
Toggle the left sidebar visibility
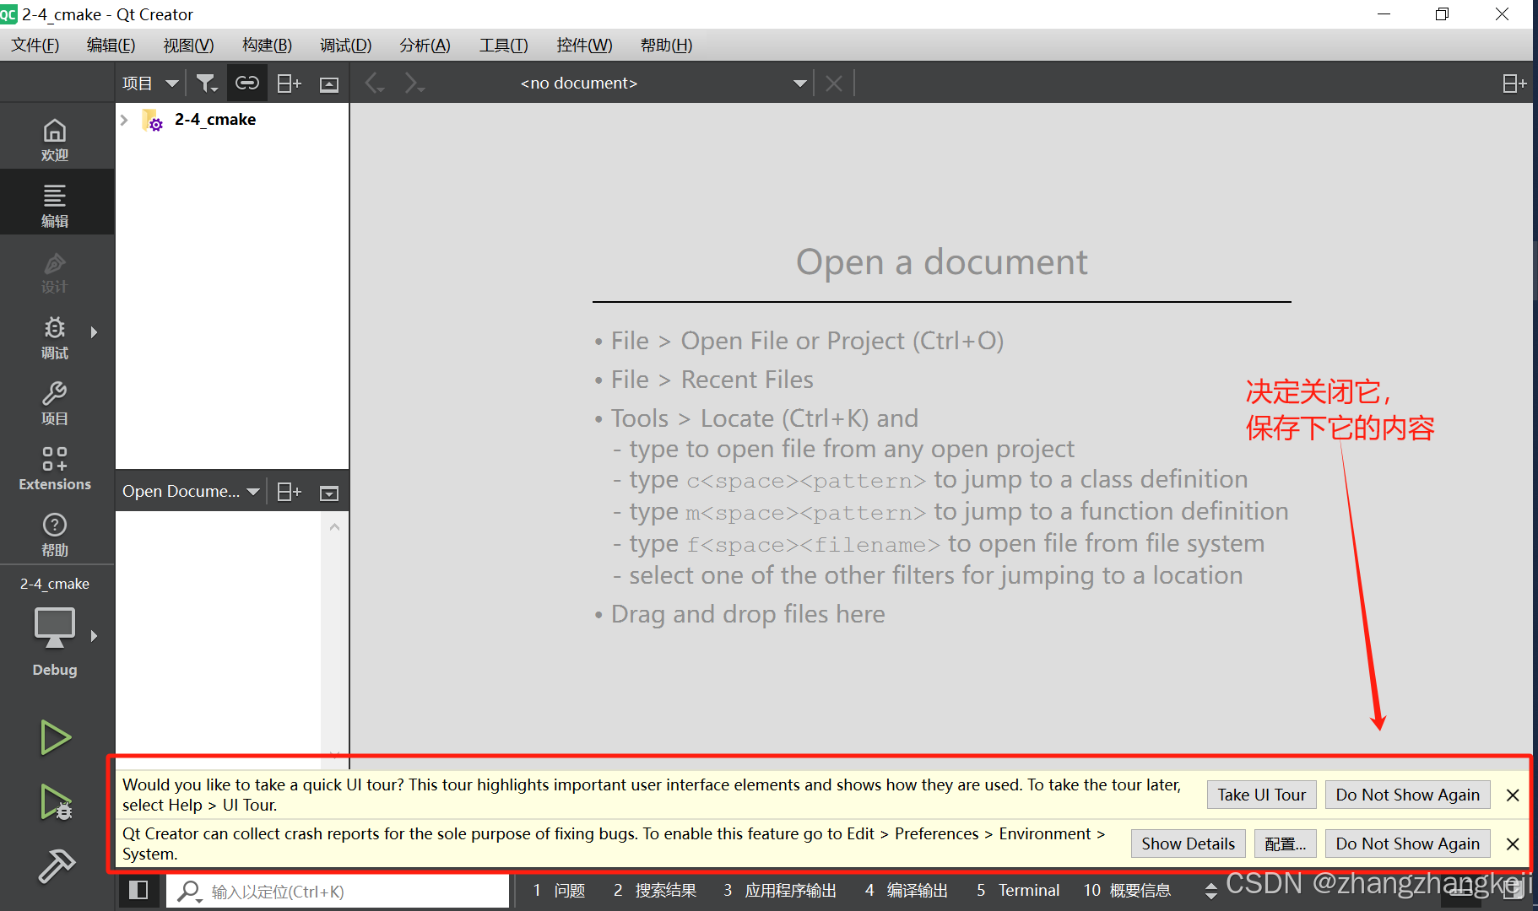[x=138, y=890]
